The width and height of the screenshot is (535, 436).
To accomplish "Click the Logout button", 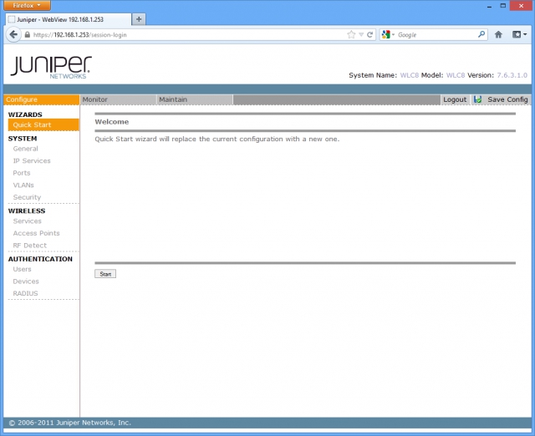I will tap(455, 99).
